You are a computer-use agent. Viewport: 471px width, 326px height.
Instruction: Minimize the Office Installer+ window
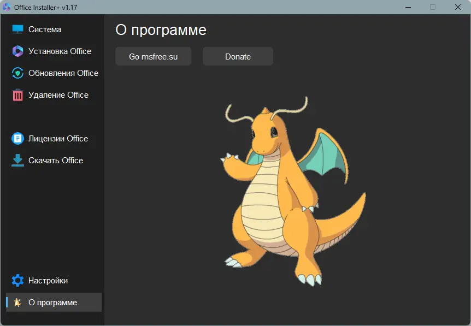pos(408,7)
